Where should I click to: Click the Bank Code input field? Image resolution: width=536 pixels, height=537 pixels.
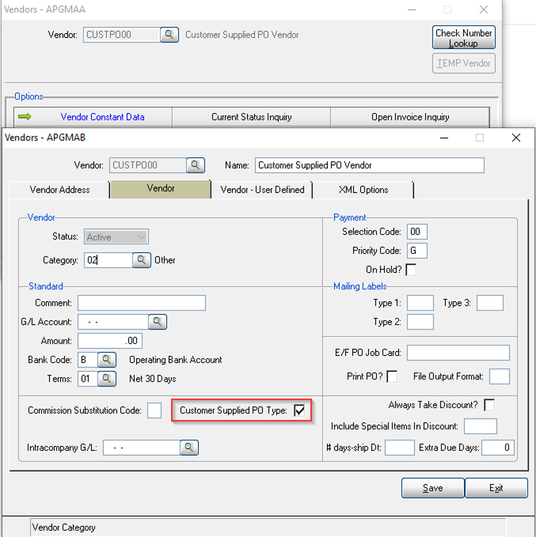(x=88, y=360)
